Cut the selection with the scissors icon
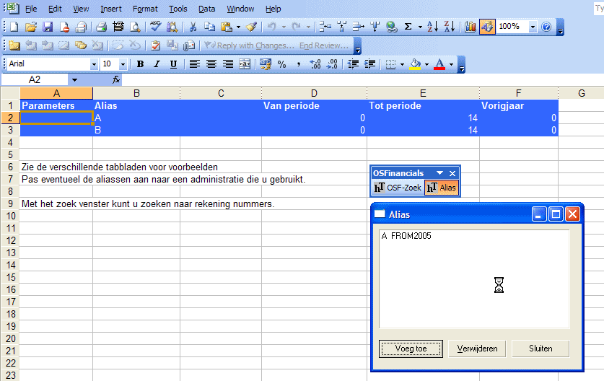Viewport: 604px width, 381px height. pyautogui.click(x=193, y=27)
